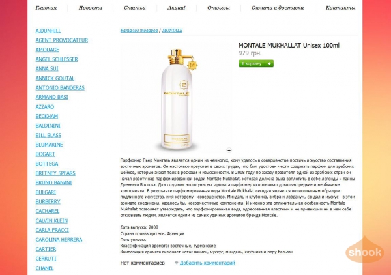Click the Каталог товаров breadcrumb link
Image resolution: width=391 pixels, height=275 pixels.
[x=139, y=30]
